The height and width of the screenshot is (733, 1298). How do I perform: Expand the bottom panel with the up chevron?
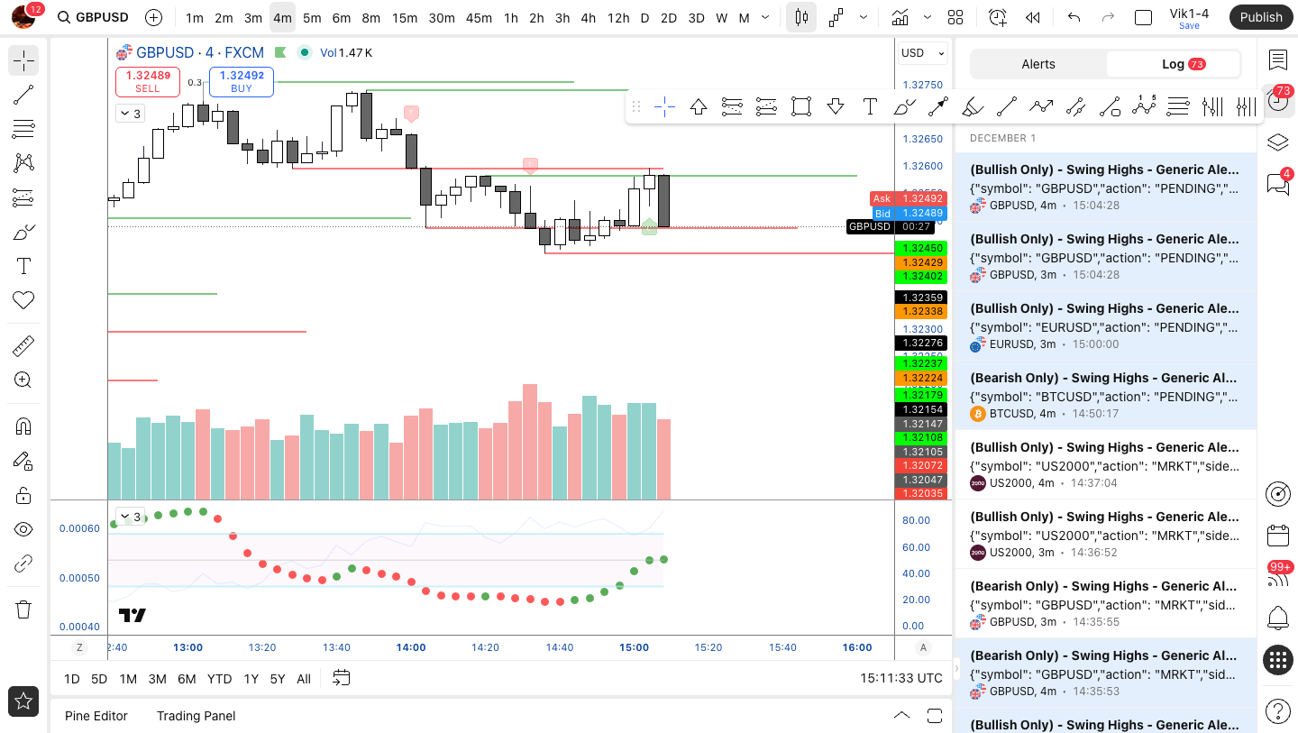(x=901, y=715)
